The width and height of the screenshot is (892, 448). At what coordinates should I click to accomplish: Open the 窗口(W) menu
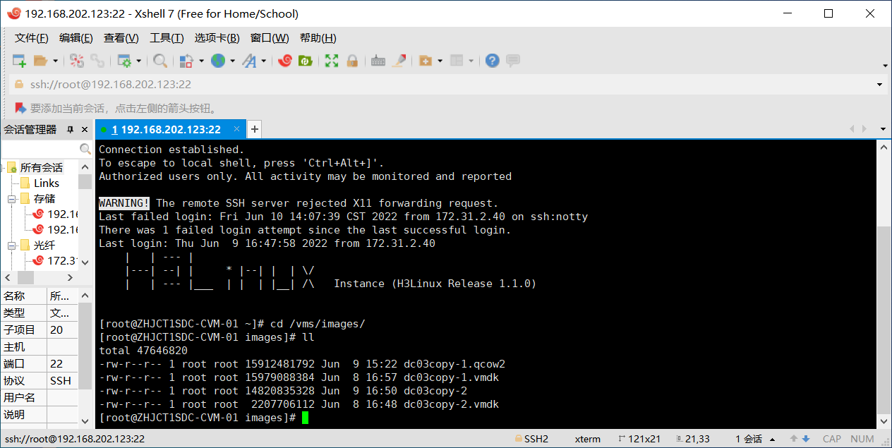(x=270, y=38)
